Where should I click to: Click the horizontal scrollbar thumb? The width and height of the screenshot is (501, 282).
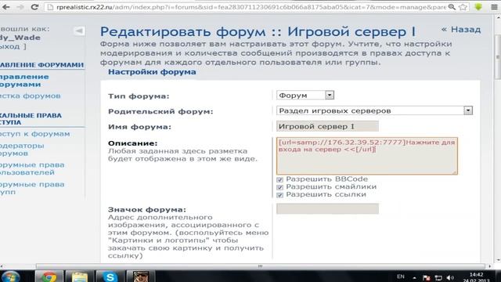tap(261, 266)
